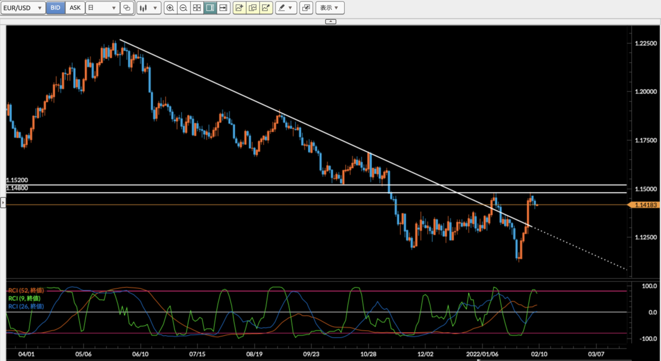This screenshot has height=361, width=661.
Task: Select the fit-chart-to-screen icon
Action: 197,8
